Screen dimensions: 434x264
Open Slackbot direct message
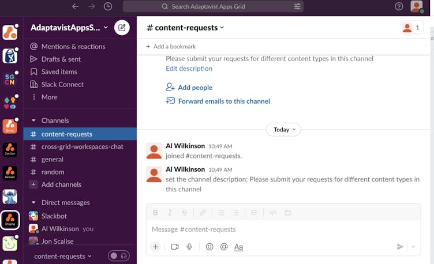pos(80,216)
